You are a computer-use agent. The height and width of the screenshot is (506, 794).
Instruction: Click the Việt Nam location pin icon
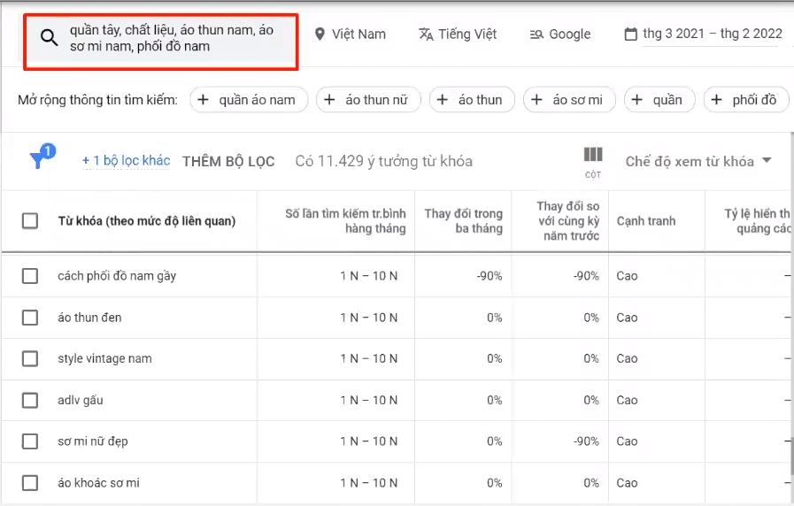point(320,34)
